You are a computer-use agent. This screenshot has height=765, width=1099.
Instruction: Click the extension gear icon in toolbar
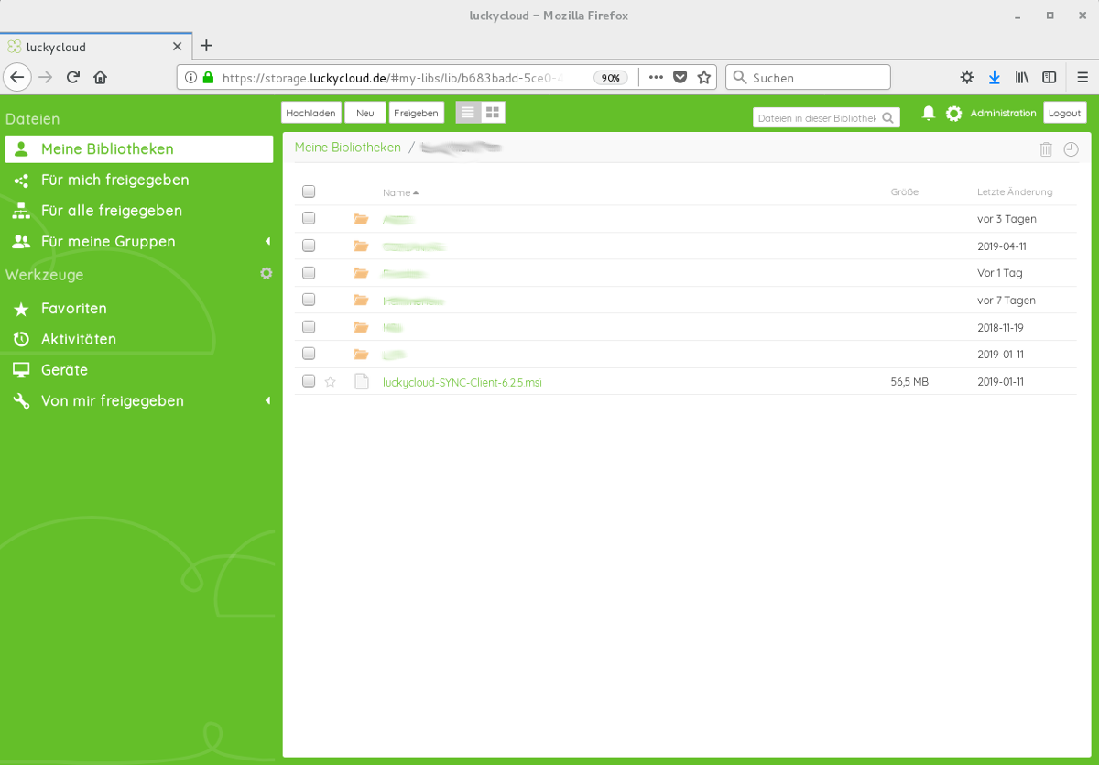pyautogui.click(x=967, y=78)
